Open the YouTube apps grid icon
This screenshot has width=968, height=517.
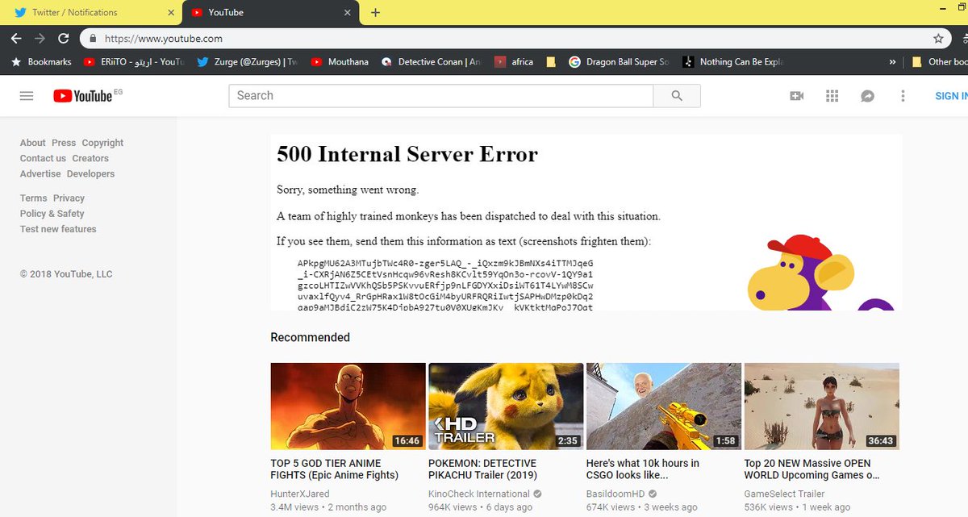click(832, 95)
